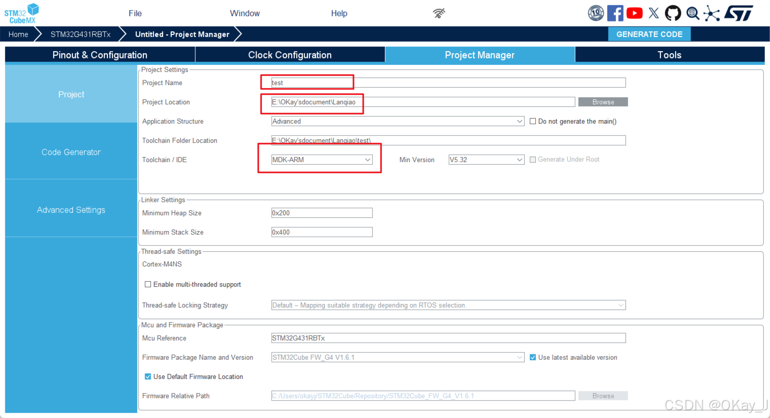The width and height of the screenshot is (770, 418).
Task: Enable Do not generate the main()
Action: point(533,121)
